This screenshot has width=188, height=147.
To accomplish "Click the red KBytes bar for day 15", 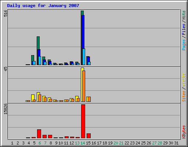I will click(x=88, y=136).
